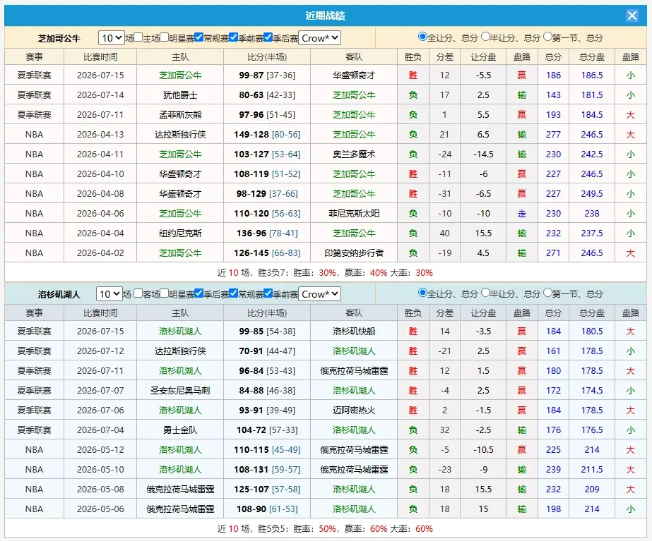Click summary line 胜5负5 for 洛杉矶湖人

coord(325,529)
